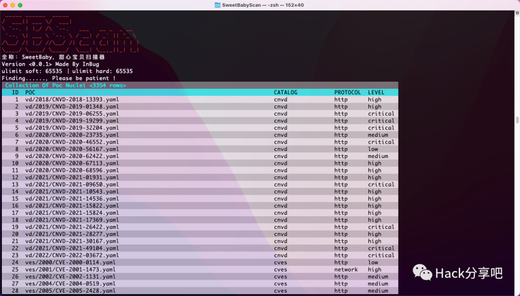The width and height of the screenshot is (520, 296).
Task: Click the red close window button
Action: point(5,5)
